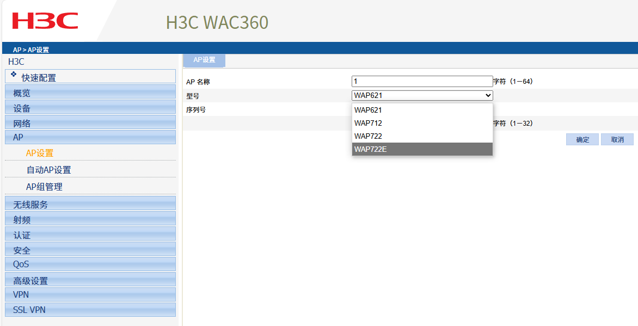Expand the 无线服务 wireless service section
Viewport: 638px width, 326px height.
[90, 204]
